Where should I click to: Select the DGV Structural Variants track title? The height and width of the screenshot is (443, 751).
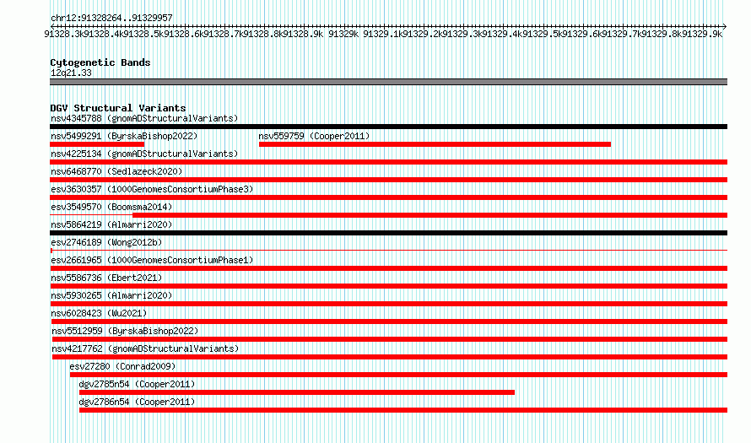coord(118,108)
